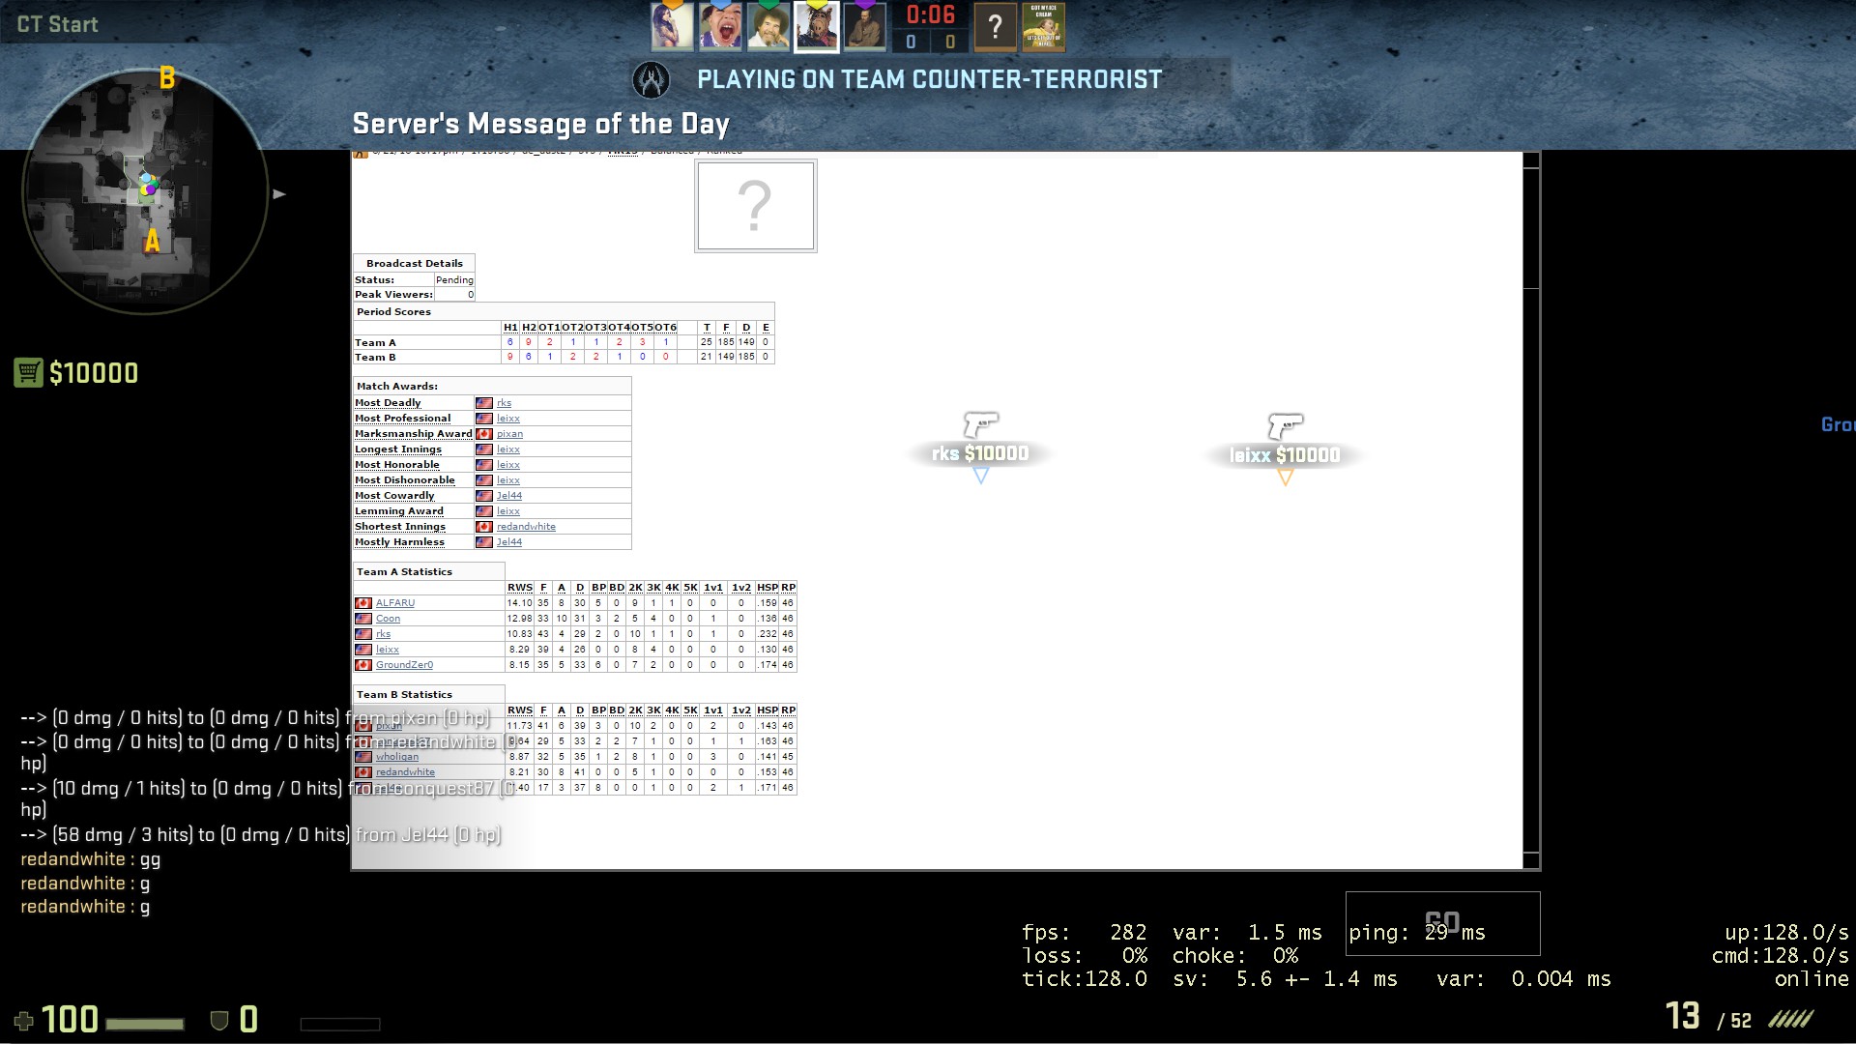Click the buy cart icon beside $10000
The width and height of the screenshot is (1856, 1044).
coord(28,372)
